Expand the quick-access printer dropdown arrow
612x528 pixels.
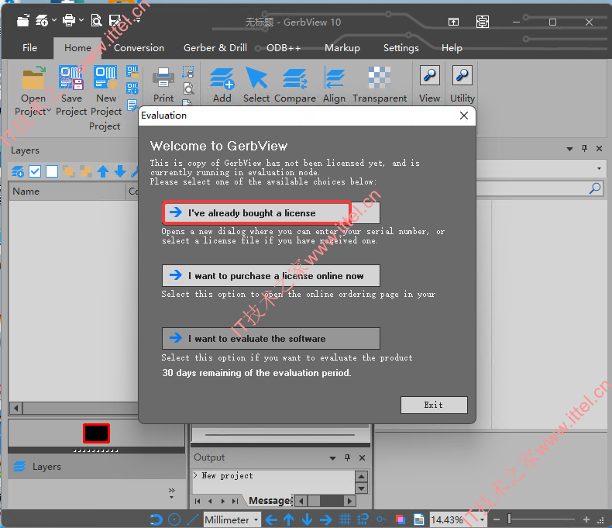81,20
